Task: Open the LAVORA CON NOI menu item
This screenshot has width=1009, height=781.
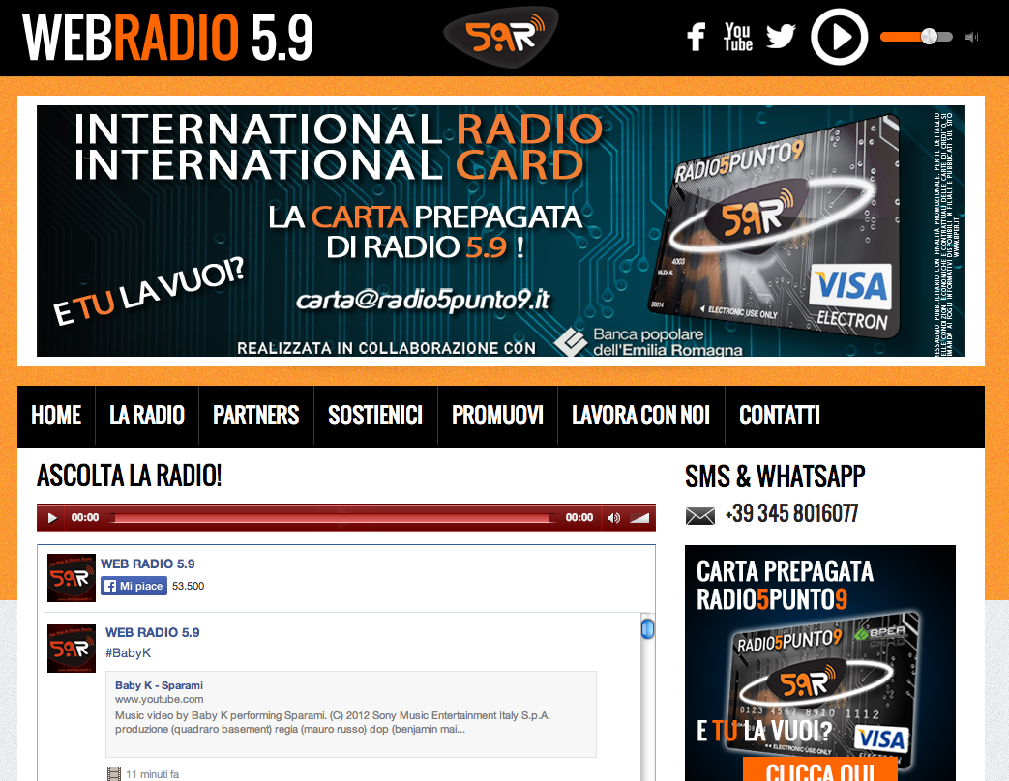Action: (x=641, y=416)
